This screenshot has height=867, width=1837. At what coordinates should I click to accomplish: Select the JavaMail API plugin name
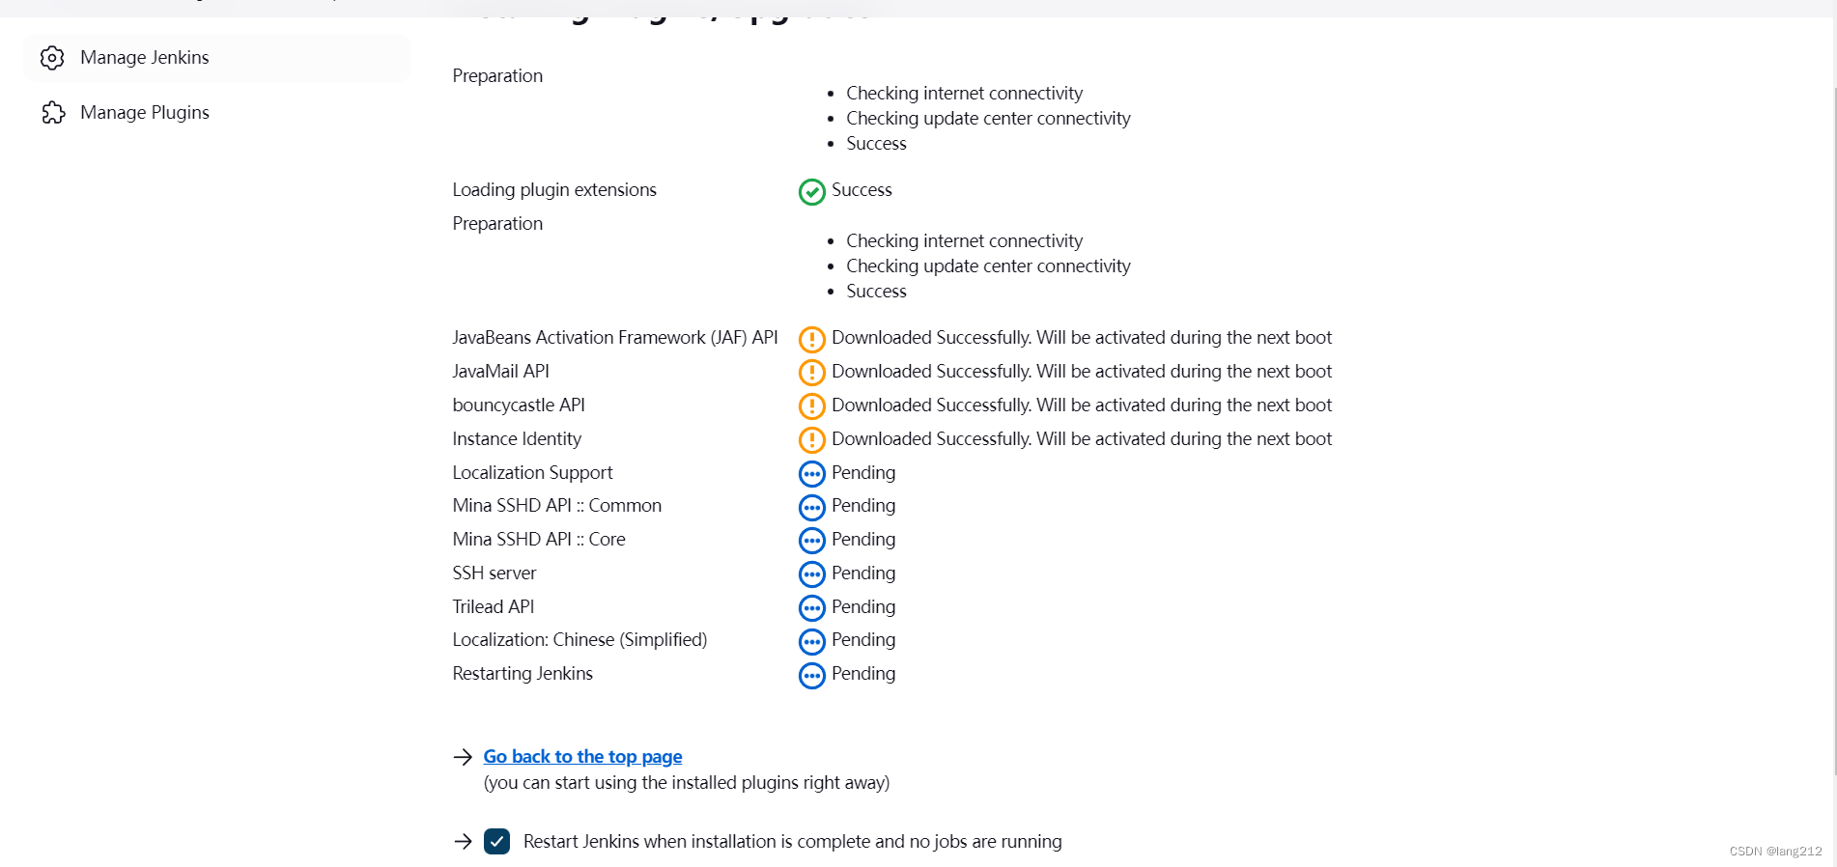[500, 372]
